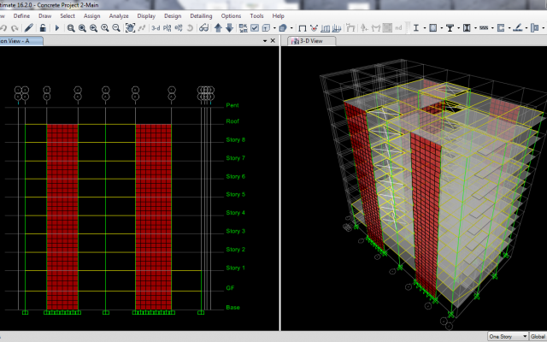
Task: Expand the Concrete Frame Design dropdown arrow
Action: point(442,28)
